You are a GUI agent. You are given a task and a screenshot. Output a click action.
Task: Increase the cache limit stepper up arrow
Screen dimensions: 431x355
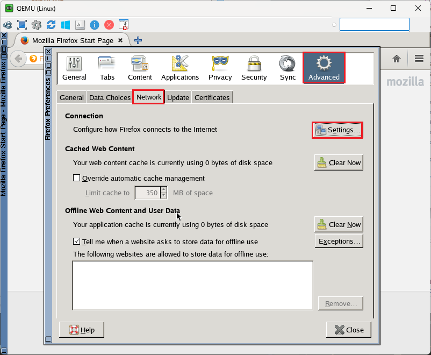click(x=163, y=190)
